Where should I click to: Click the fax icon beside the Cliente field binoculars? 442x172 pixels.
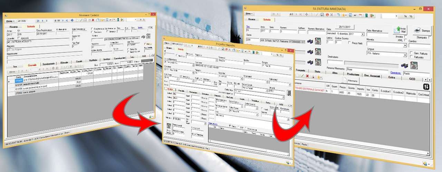(318, 42)
